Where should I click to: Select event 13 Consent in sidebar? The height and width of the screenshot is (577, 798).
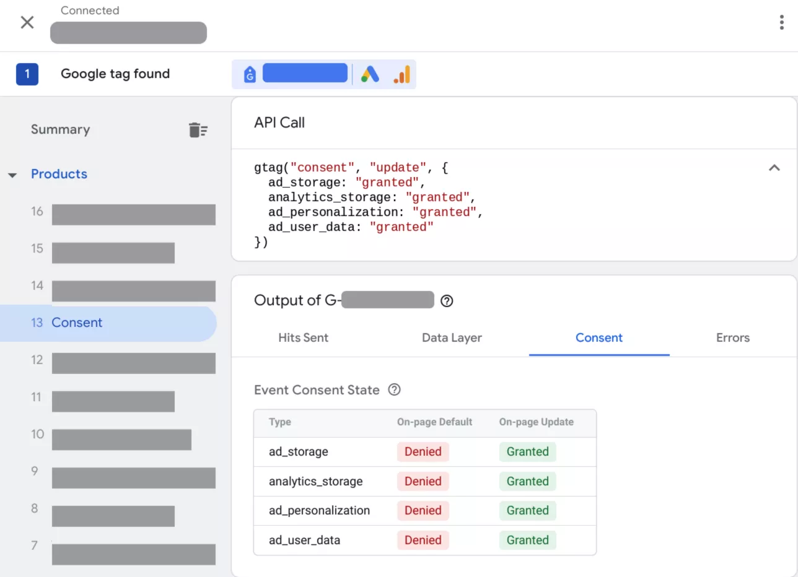click(x=77, y=323)
